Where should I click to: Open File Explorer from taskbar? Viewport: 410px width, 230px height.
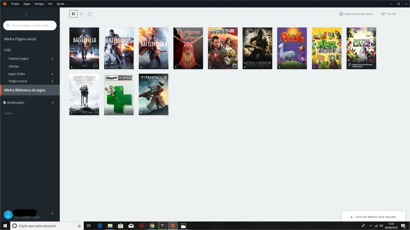click(x=110, y=226)
